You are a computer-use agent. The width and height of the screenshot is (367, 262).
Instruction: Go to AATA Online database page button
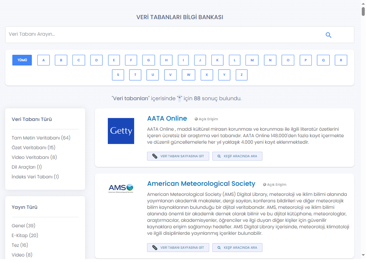point(178,156)
